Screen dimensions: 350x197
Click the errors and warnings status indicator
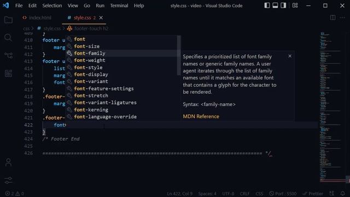(x=15, y=193)
